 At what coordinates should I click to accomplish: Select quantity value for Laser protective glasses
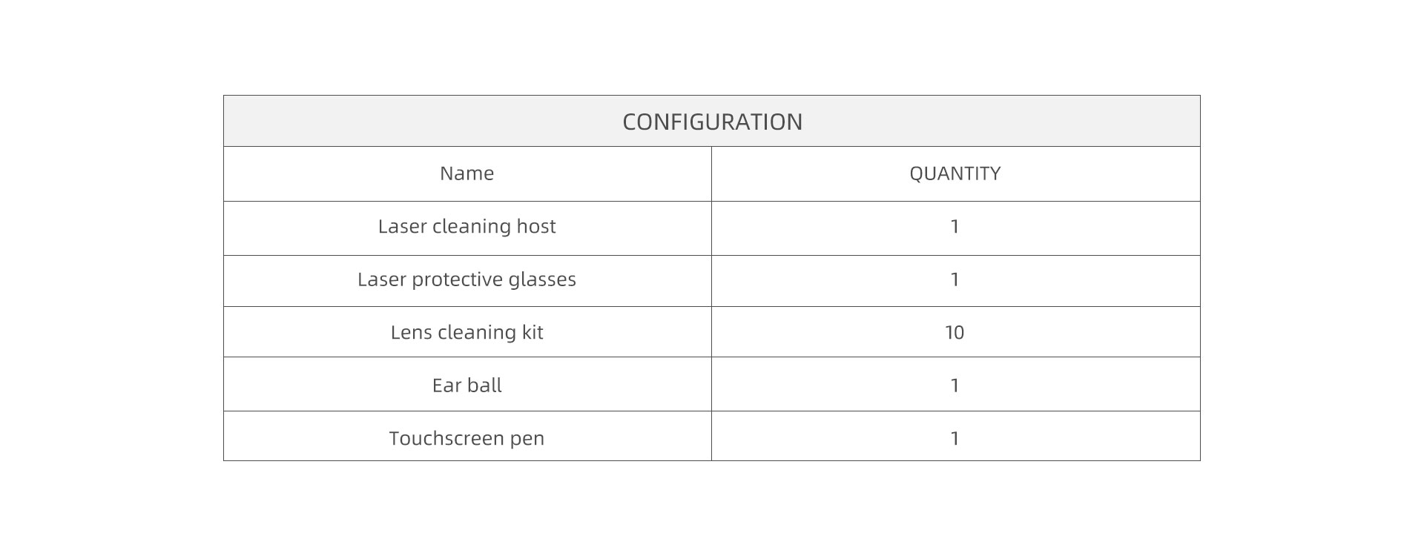[x=955, y=279]
